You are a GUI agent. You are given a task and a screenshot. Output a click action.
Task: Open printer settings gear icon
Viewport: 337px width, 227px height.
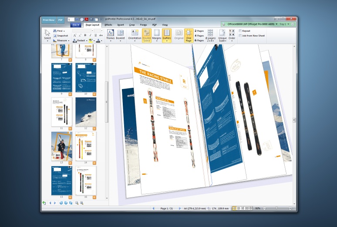click(x=293, y=24)
